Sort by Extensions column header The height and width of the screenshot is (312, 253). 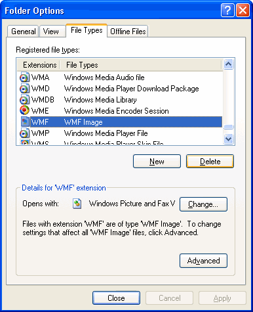pyautogui.click(x=39, y=65)
